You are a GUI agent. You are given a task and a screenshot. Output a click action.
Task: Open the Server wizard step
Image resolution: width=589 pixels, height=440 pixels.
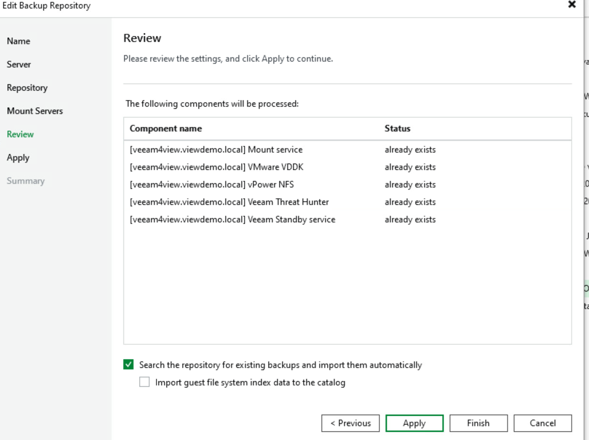point(19,65)
